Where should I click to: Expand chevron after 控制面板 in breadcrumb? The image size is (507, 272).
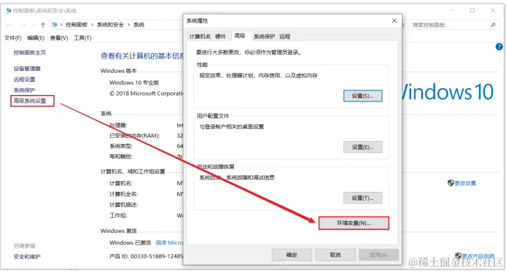click(x=92, y=25)
